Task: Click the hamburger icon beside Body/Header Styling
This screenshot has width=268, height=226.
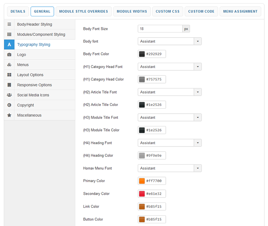Action: click(9, 24)
